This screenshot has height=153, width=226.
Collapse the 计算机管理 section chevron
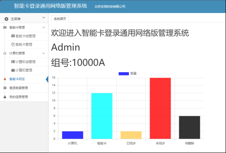coord(44,53)
